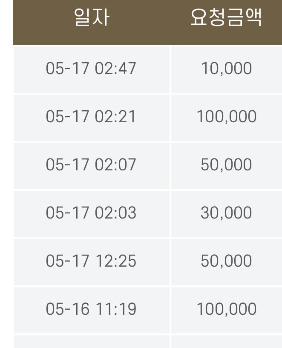Click 50,000 amount for 05-17 12:25
The width and height of the screenshot is (282, 348).
[226, 261]
